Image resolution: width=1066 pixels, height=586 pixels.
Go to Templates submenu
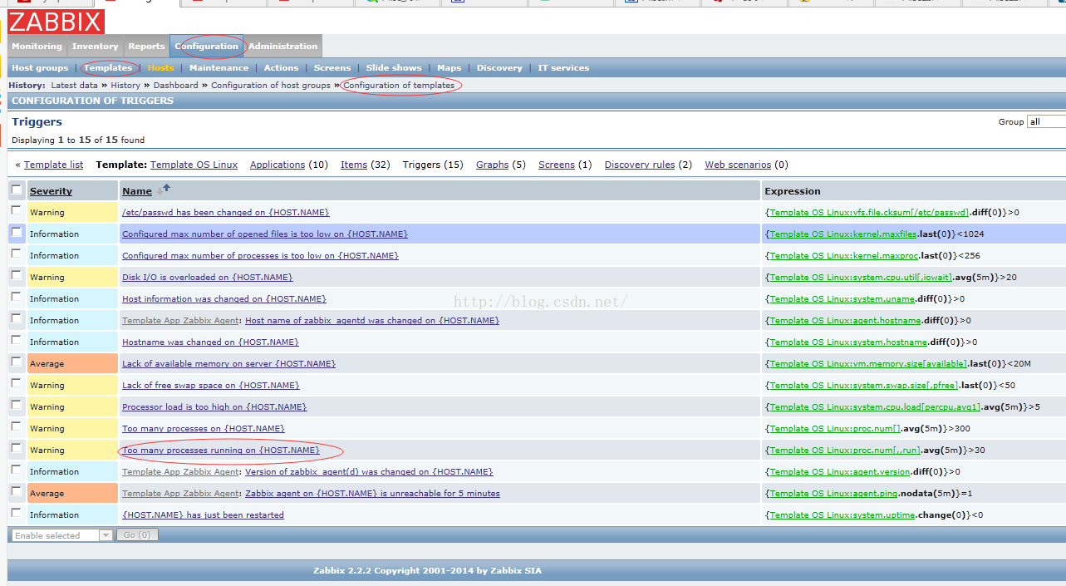108,68
